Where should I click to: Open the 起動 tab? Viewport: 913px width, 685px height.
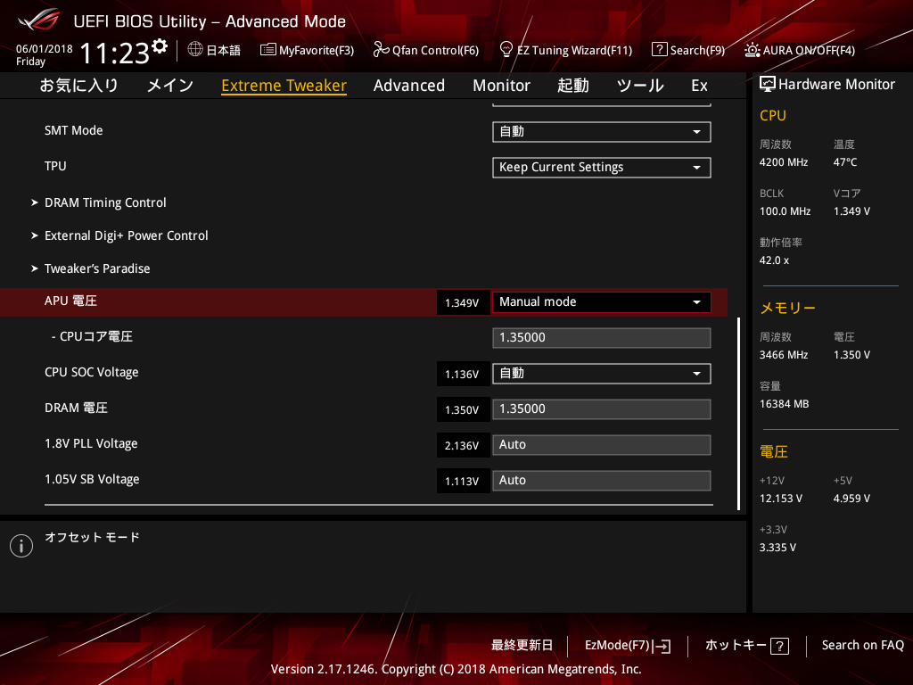(x=573, y=86)
